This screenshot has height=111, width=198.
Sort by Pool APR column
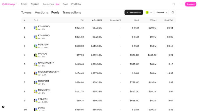(x=97, y=20)
